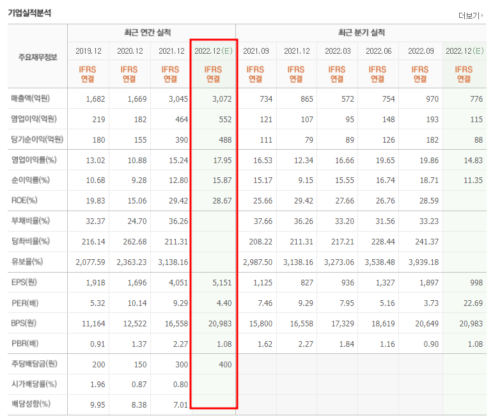Select the ROE(%) row label

[x=24, y=200]
